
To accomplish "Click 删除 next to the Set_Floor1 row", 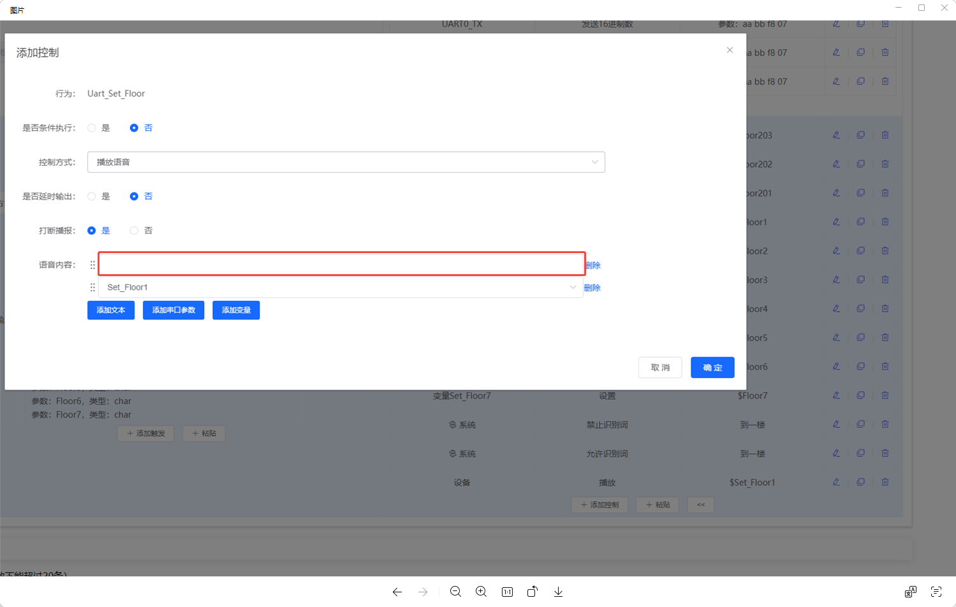I will (x=592, y=288).
